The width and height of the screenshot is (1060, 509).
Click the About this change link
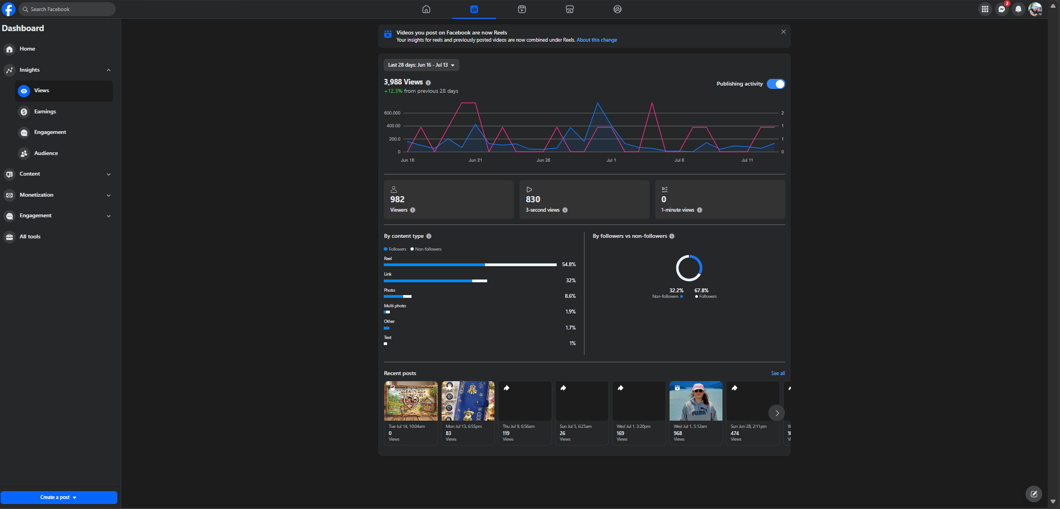(x=597, y=40)
